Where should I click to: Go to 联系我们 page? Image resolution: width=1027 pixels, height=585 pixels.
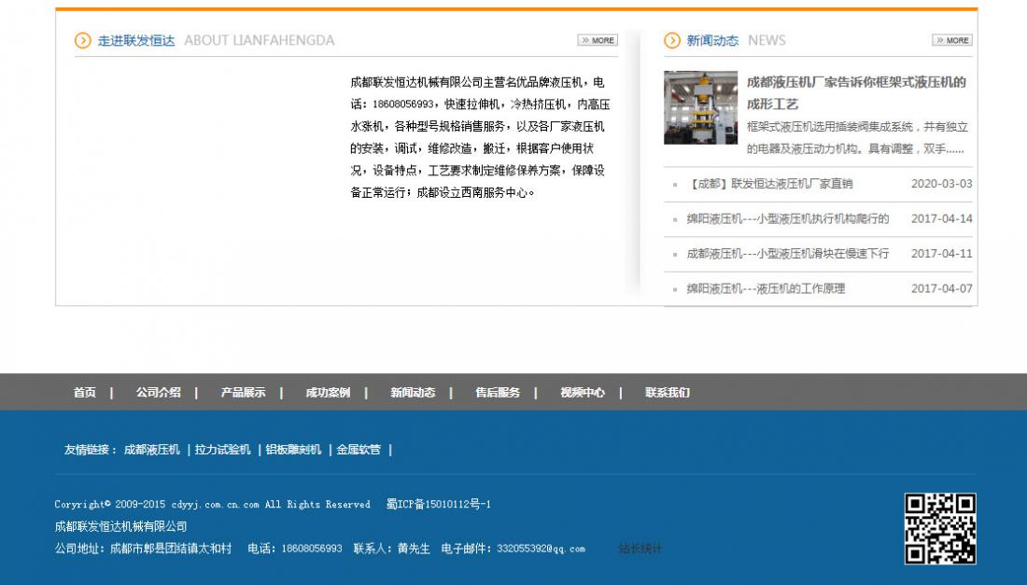pos(668,393)
